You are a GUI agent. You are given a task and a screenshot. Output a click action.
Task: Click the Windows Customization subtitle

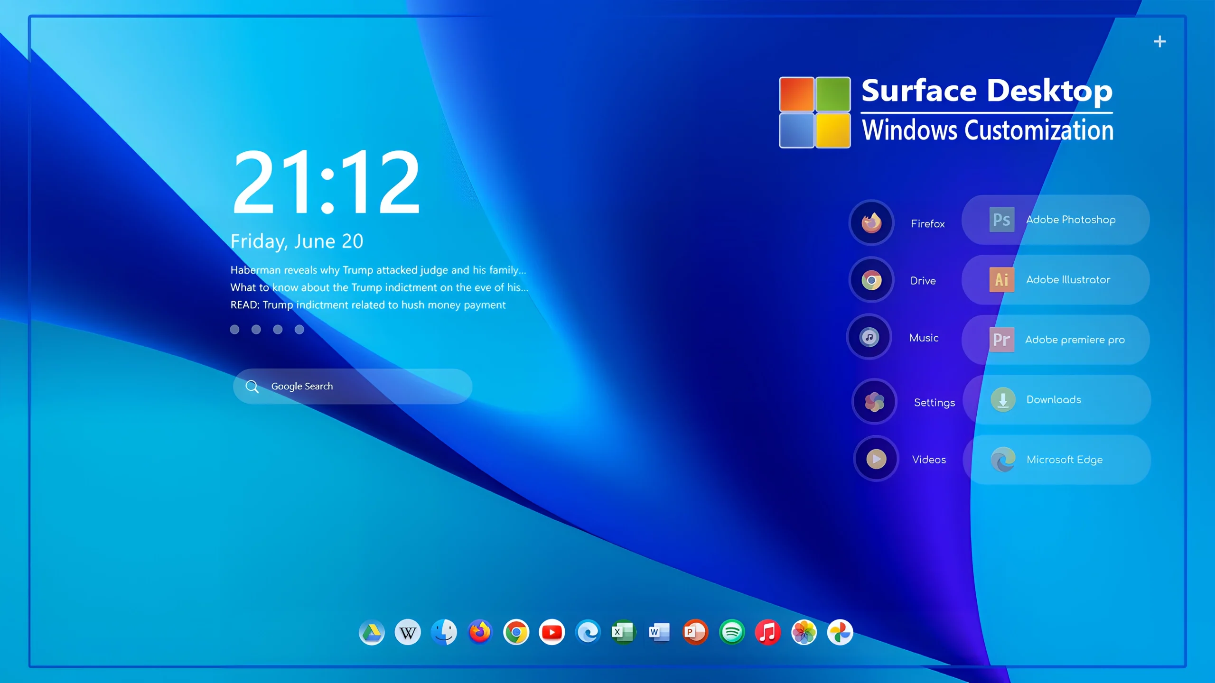pos(988,130)
